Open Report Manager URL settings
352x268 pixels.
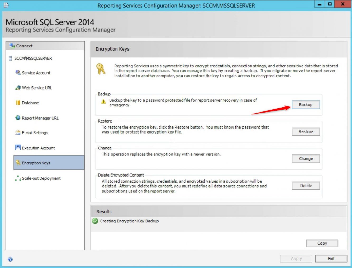[17, 118]
